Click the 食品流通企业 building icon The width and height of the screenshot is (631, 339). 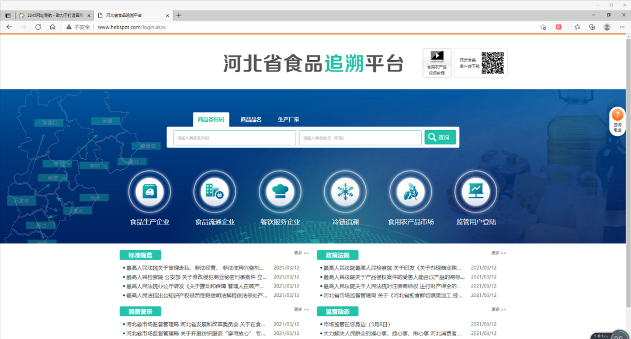(x=214, y=191)
